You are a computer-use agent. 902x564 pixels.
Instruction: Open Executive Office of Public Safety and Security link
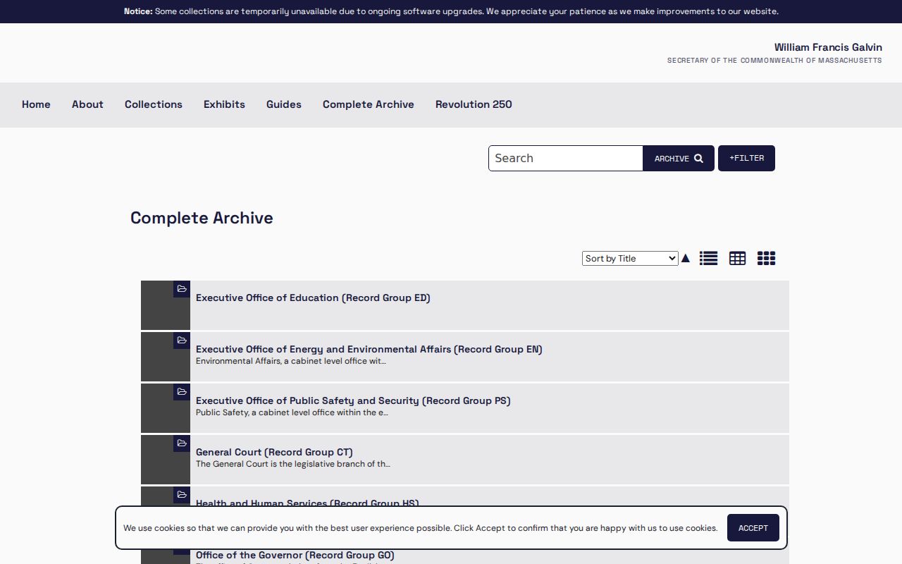353,401
